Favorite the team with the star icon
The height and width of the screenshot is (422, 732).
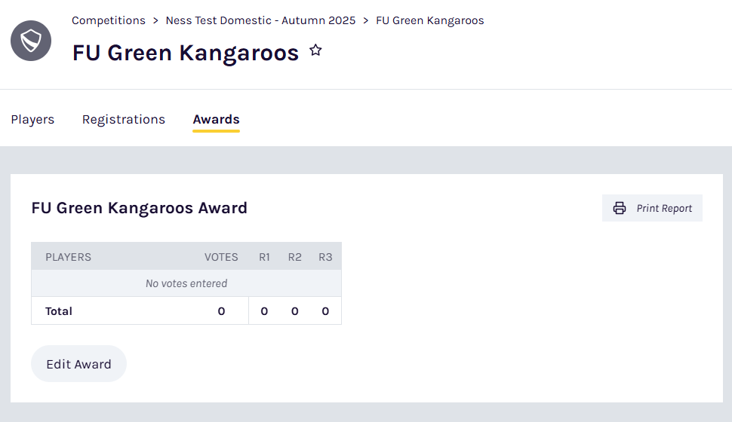click(315, 50)
